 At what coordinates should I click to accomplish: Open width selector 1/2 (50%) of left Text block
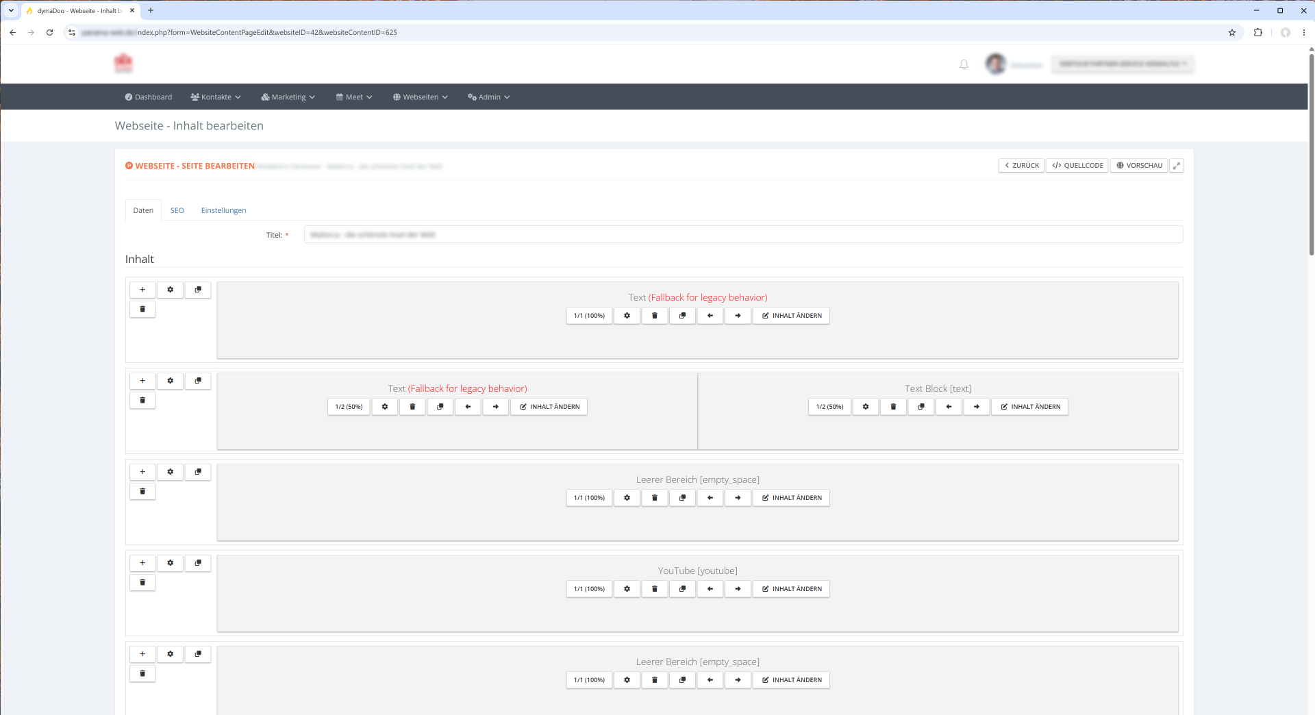[x=349, y=407]
